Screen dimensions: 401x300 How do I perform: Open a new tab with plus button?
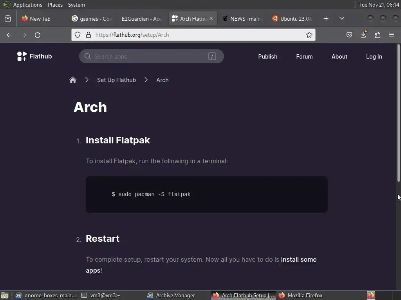[326, 19]
